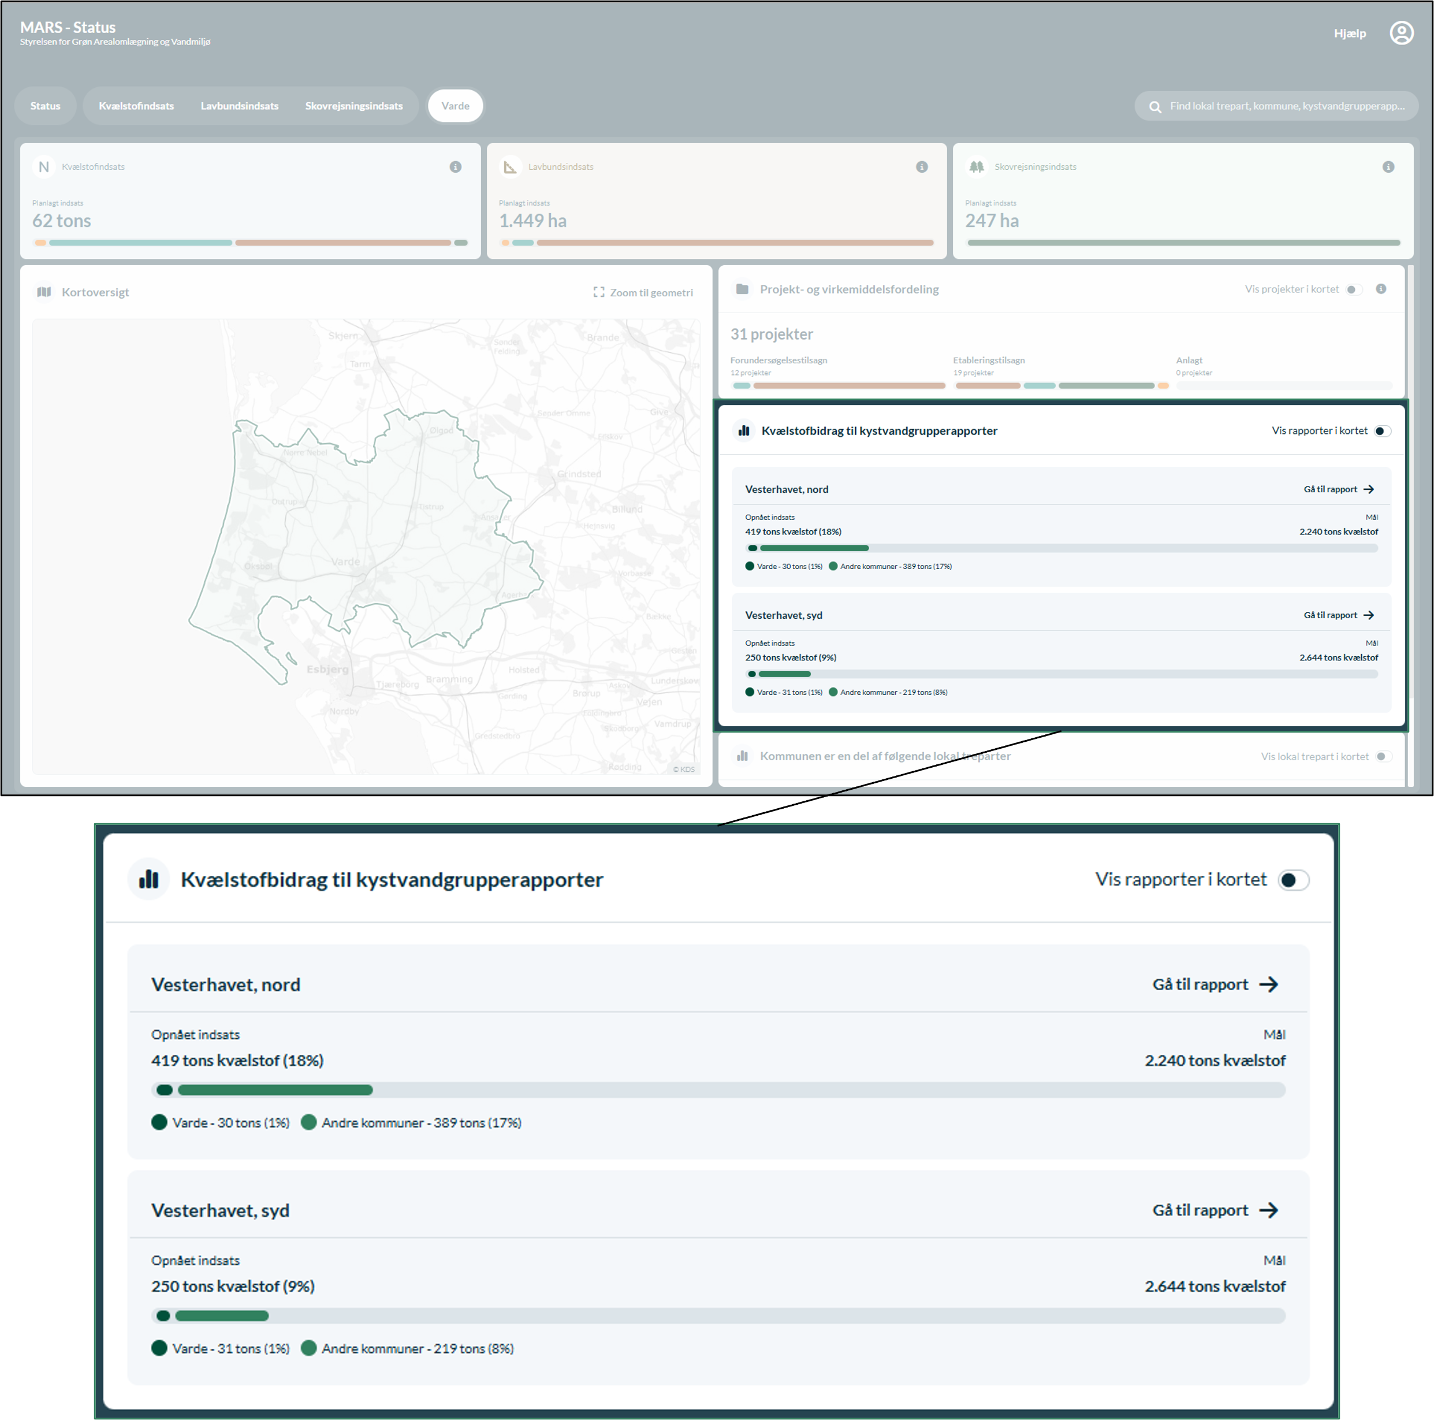
Task: Click the 62 tons progress bar
Action: (x=250, y=243)
